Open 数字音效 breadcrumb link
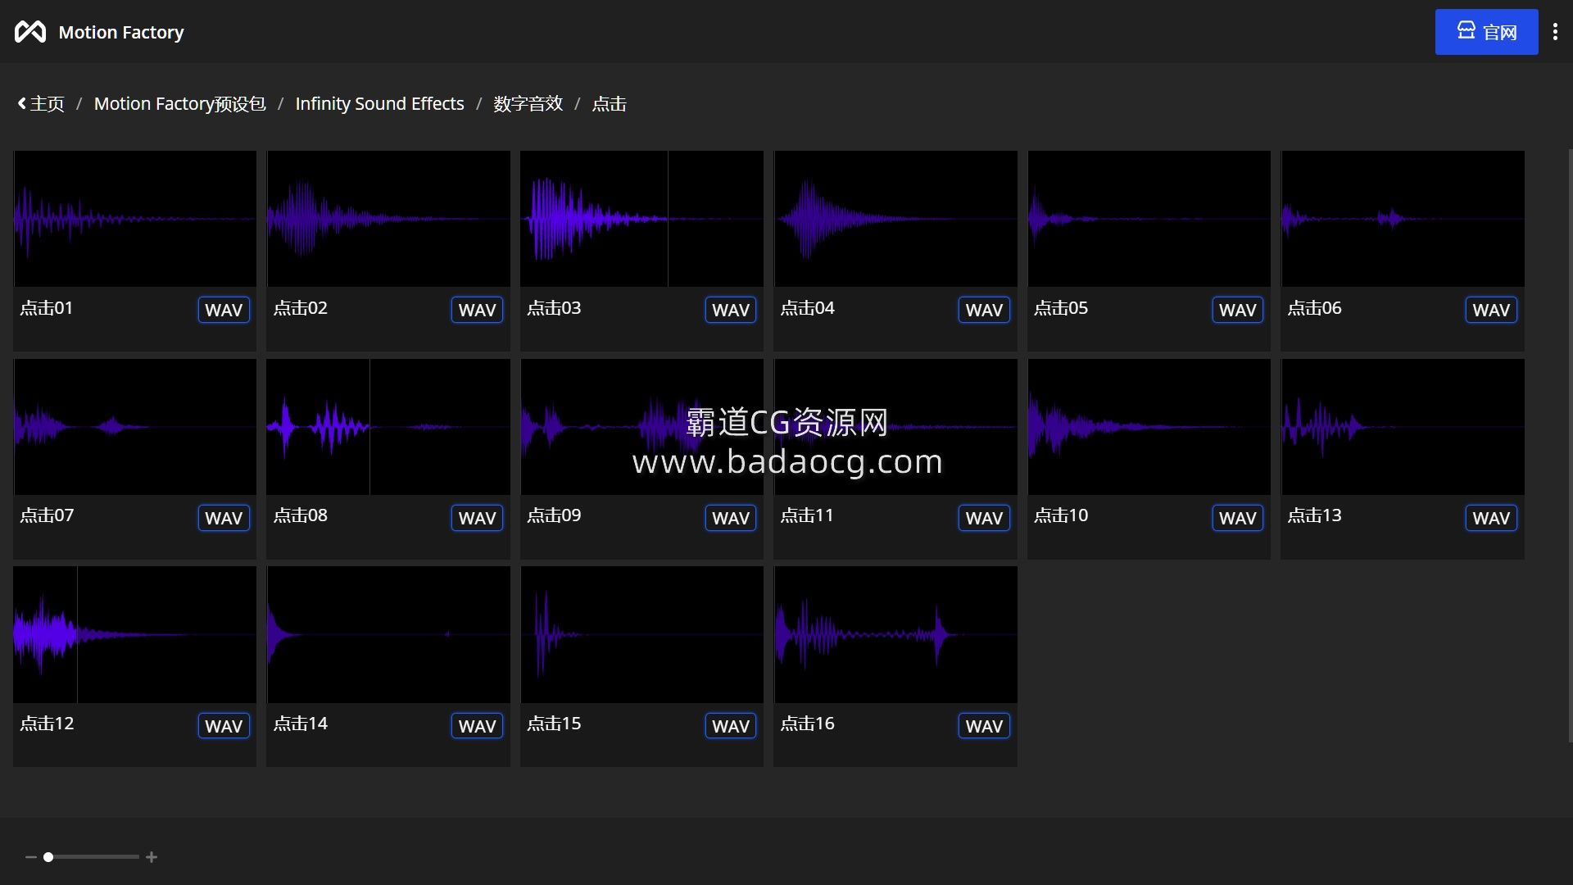 pyautogui.click(x=528, y=104)
